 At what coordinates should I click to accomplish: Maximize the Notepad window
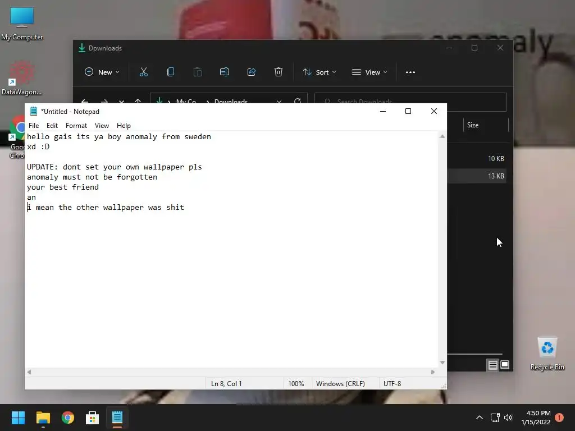(x=408, y=111)
